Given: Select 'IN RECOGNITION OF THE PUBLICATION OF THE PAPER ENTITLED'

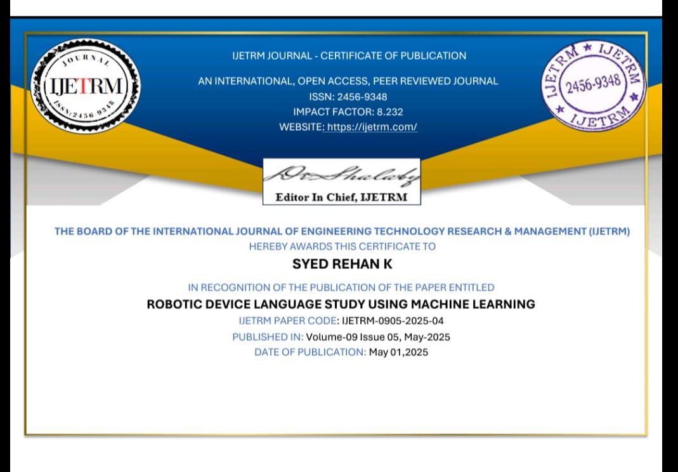Looking at the screenshot, I should pyautogui.click(x=341, y=287).
